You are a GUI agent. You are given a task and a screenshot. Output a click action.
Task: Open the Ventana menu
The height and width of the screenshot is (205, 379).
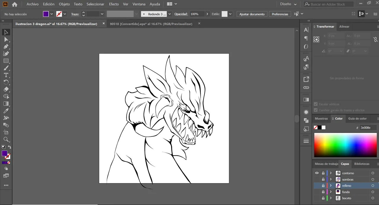pos(139,4)
